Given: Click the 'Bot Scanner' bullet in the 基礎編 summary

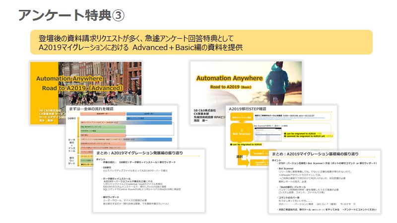Looking at the screenshot, I should tap(286, 168).
